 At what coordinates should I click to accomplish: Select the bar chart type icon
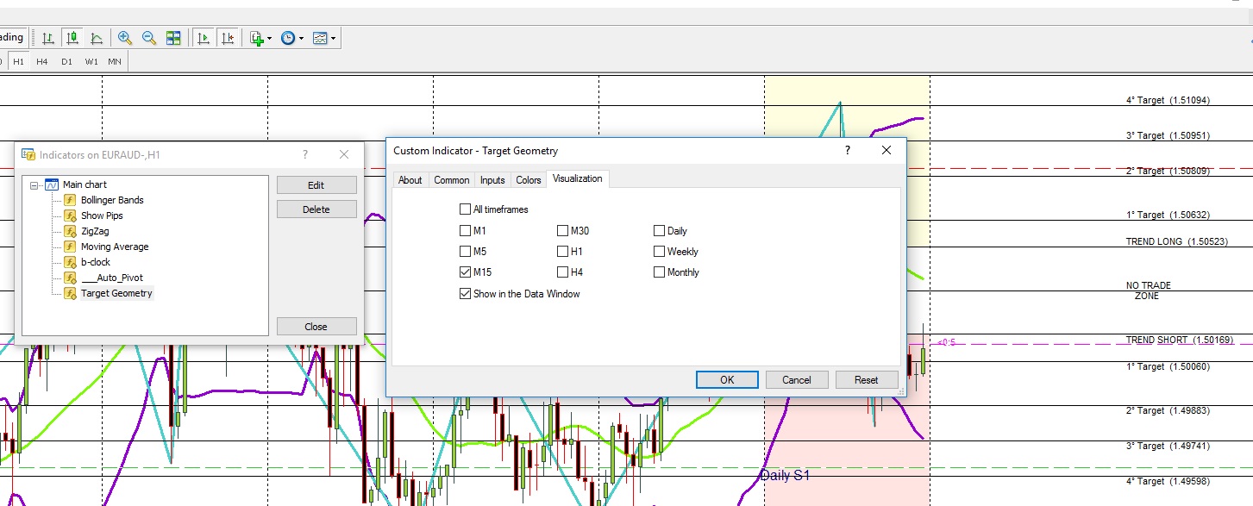[48, 38]
